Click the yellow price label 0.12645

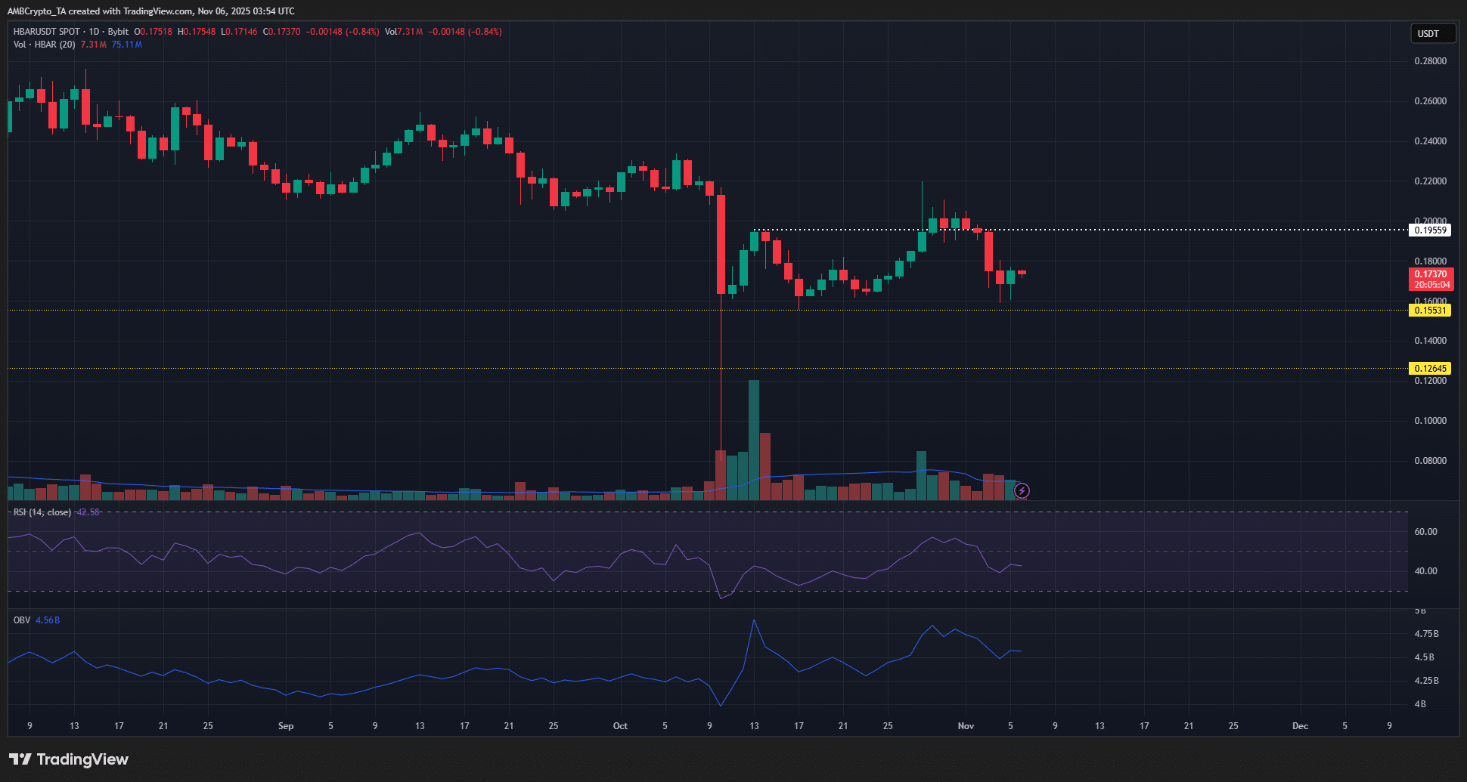(1431, 368)
